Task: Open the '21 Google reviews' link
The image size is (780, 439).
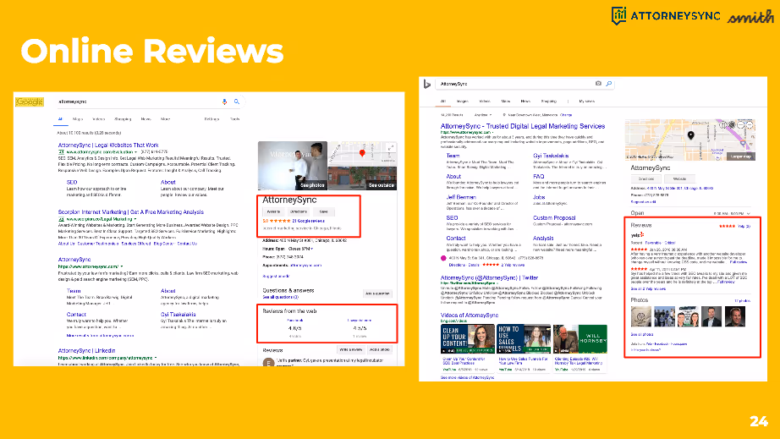Action: 309,221
